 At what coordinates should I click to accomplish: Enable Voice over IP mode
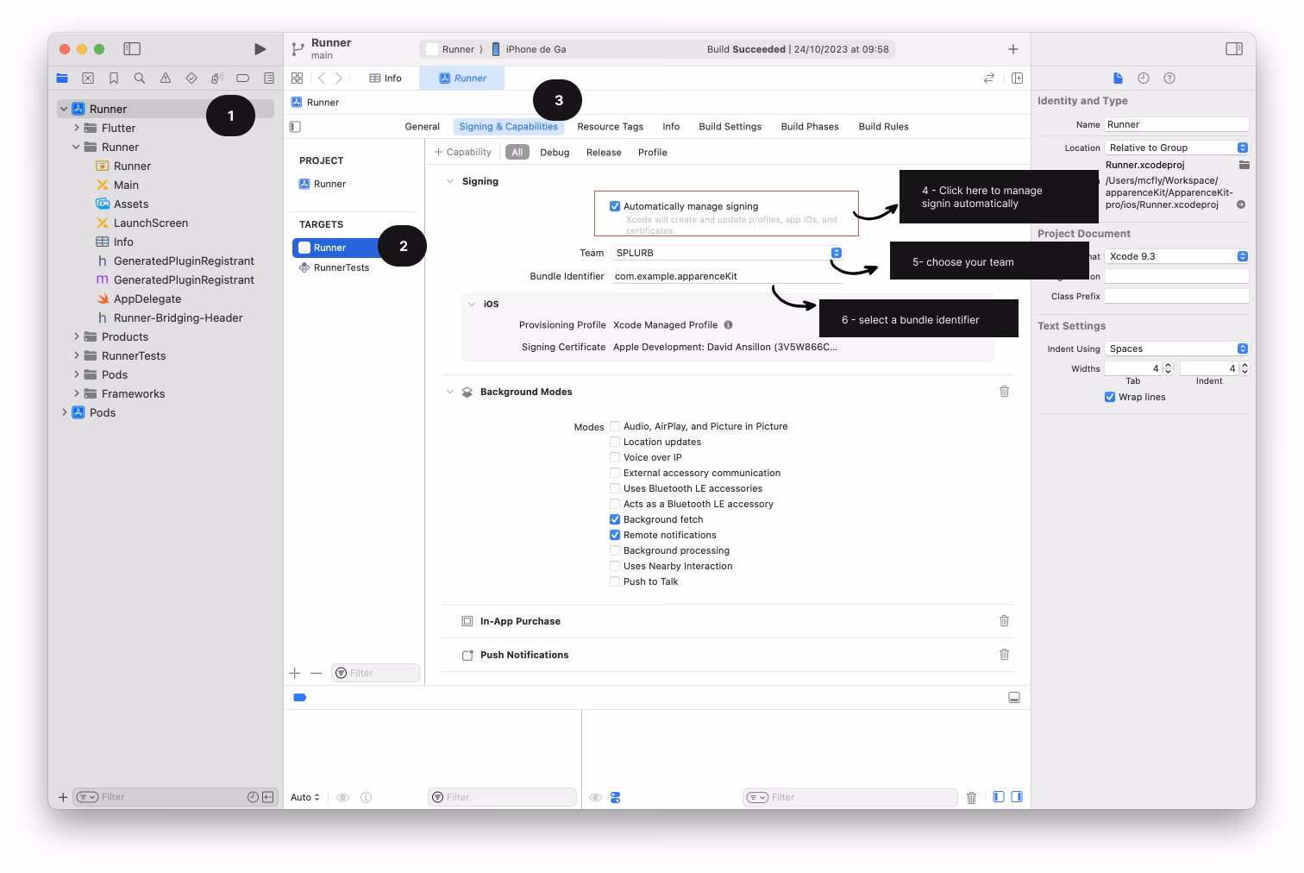615,457
